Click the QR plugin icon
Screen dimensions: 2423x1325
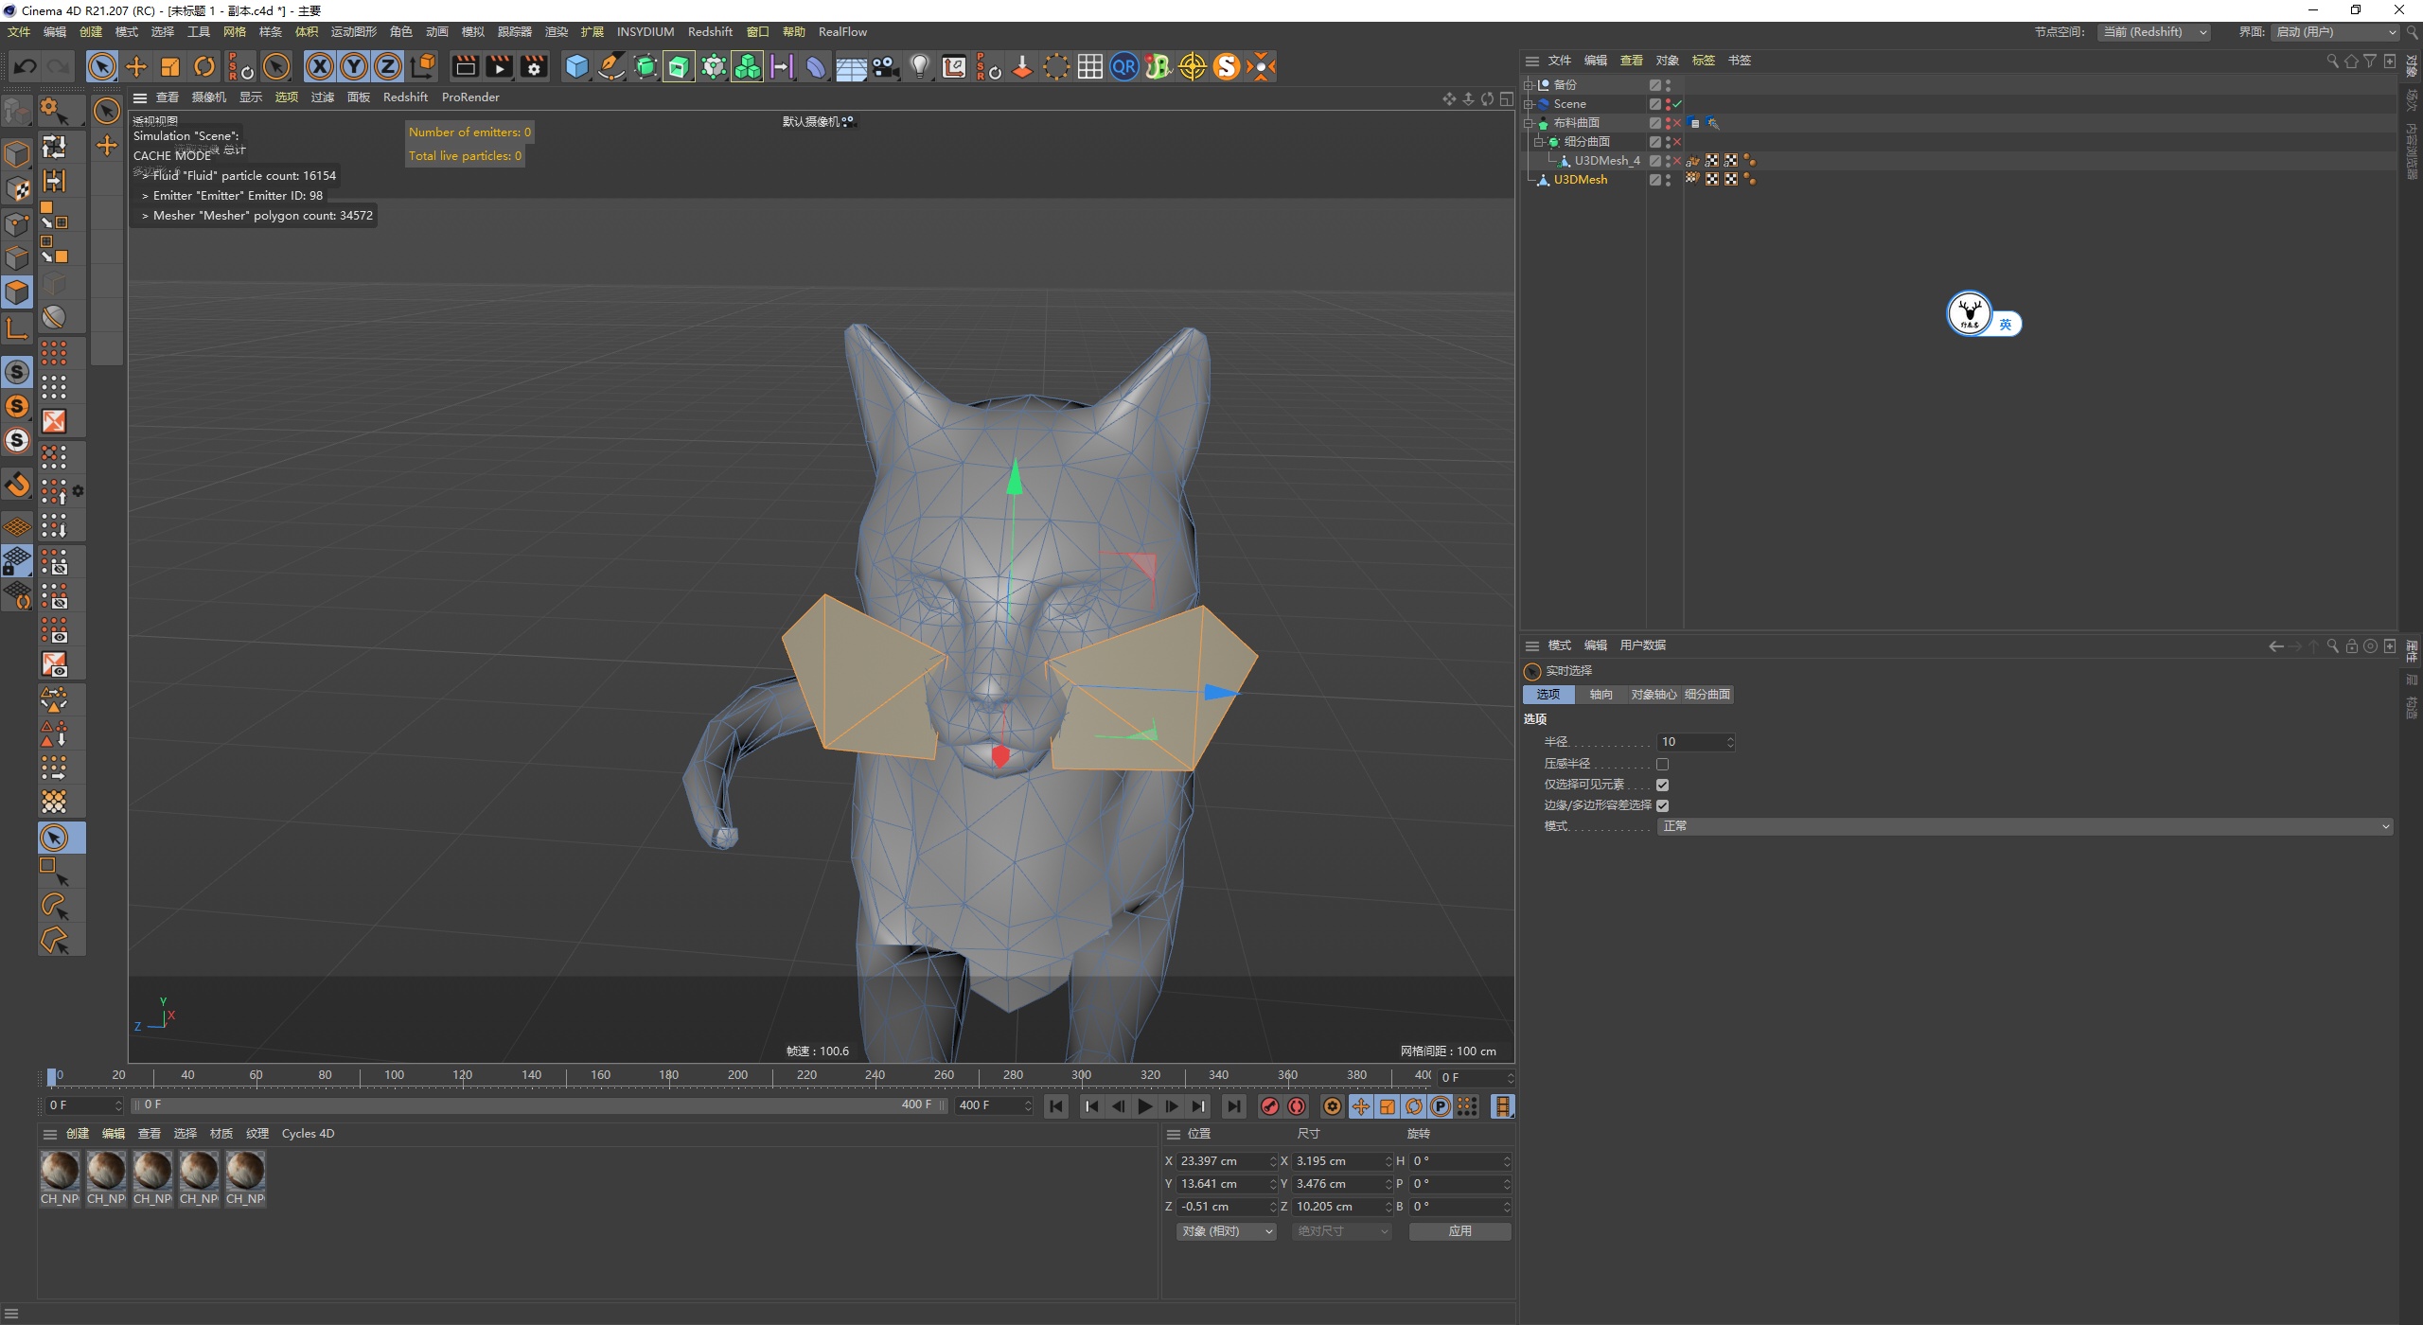(1123, 66)
